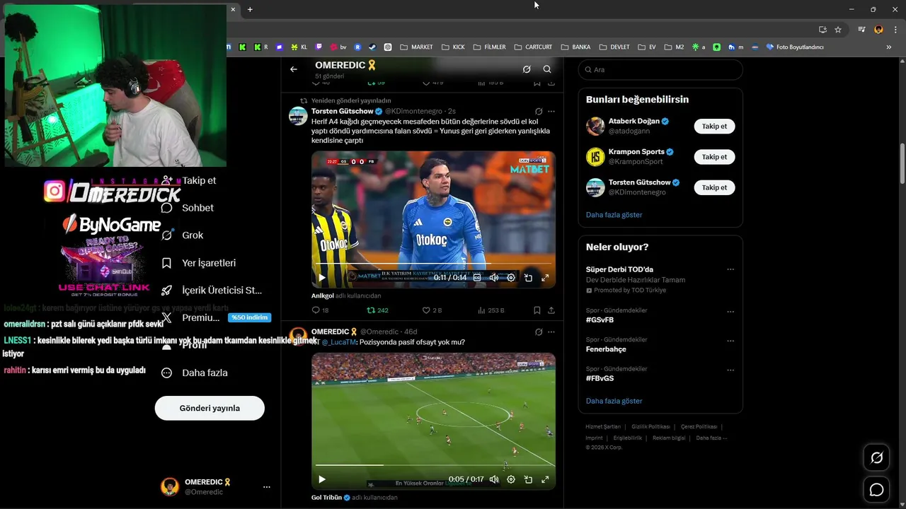Open more options for #FBvGS trend
Image resolution: width=906 pixels, height=509 pixels.
[x=730, y=370]
